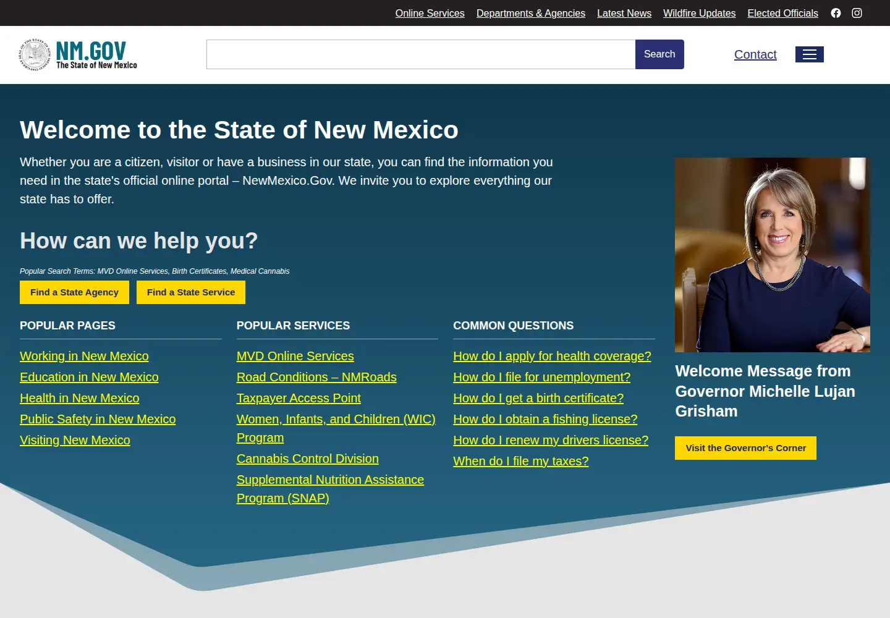Screen dimensions: 890x618
Task: Open Cannabis Control Division link
Action: click(308, 459)
